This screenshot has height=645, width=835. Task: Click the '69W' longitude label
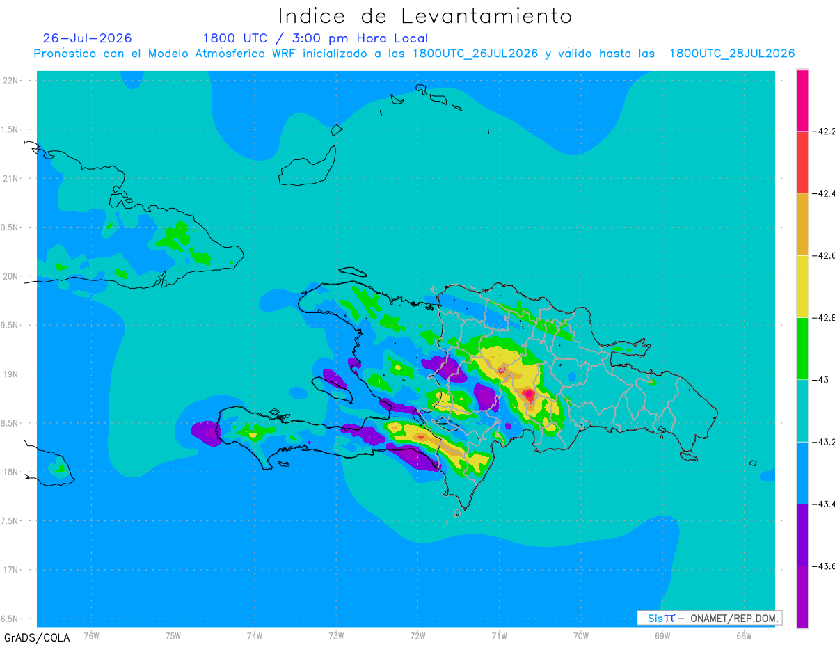pyautogui.click(x=662, y=635)
